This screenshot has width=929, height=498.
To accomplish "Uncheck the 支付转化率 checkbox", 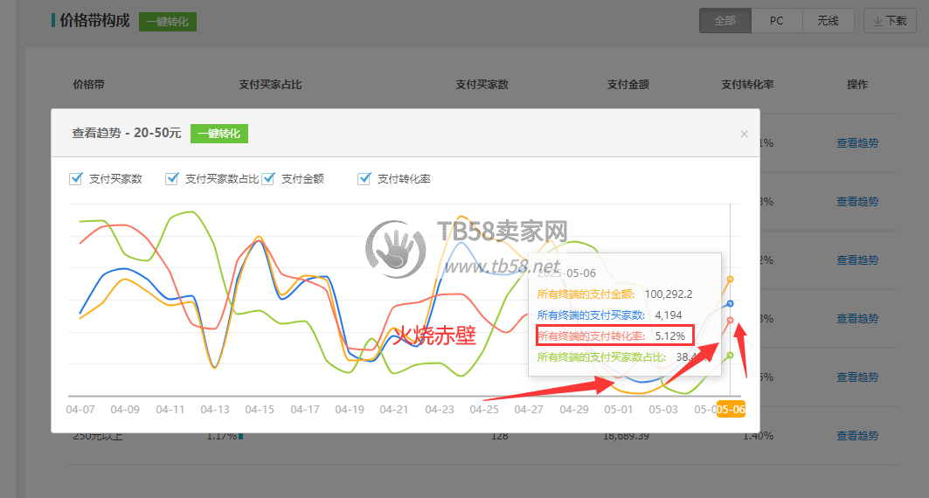I will (x=364, y=179).
